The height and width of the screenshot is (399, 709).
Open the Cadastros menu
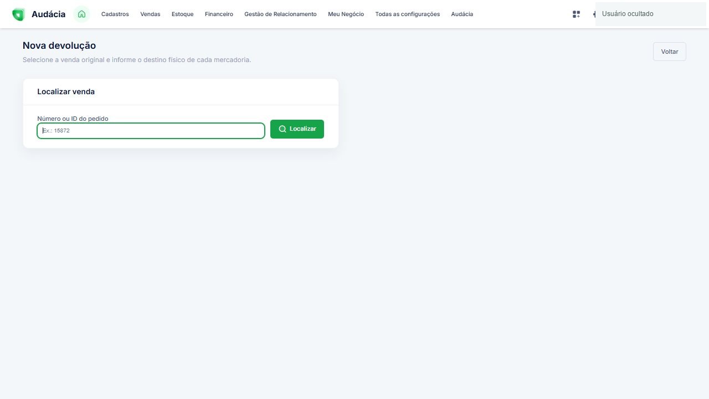click(x=115, y=14)
